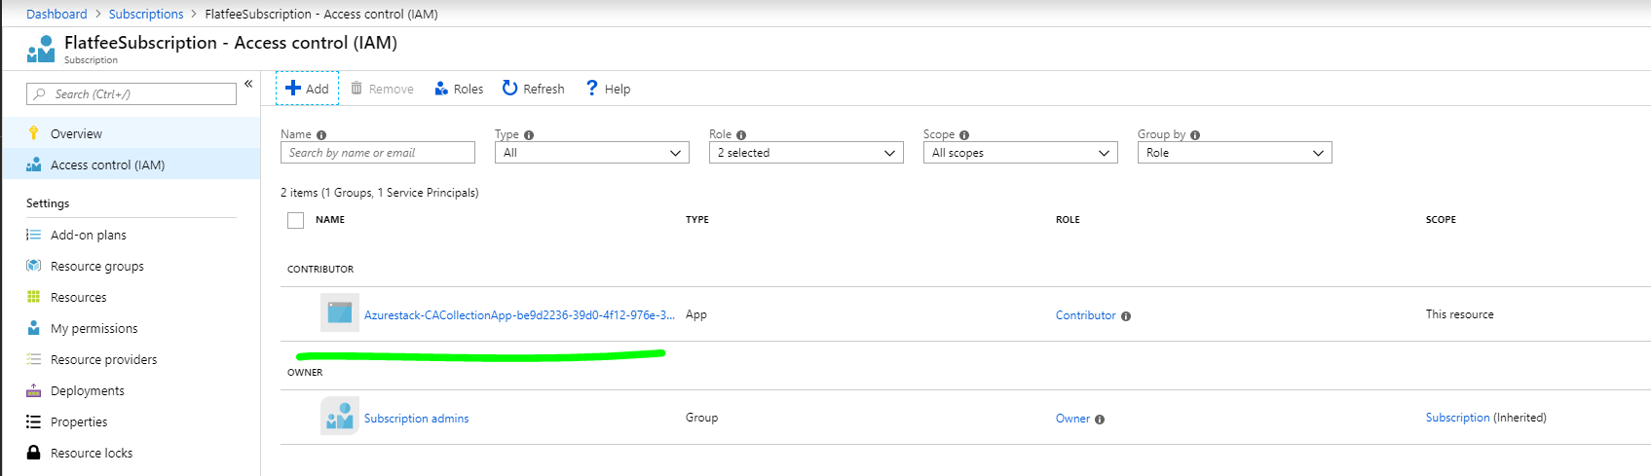
Task: Click the info icon beside Role filter
Action: coord(741,135)
